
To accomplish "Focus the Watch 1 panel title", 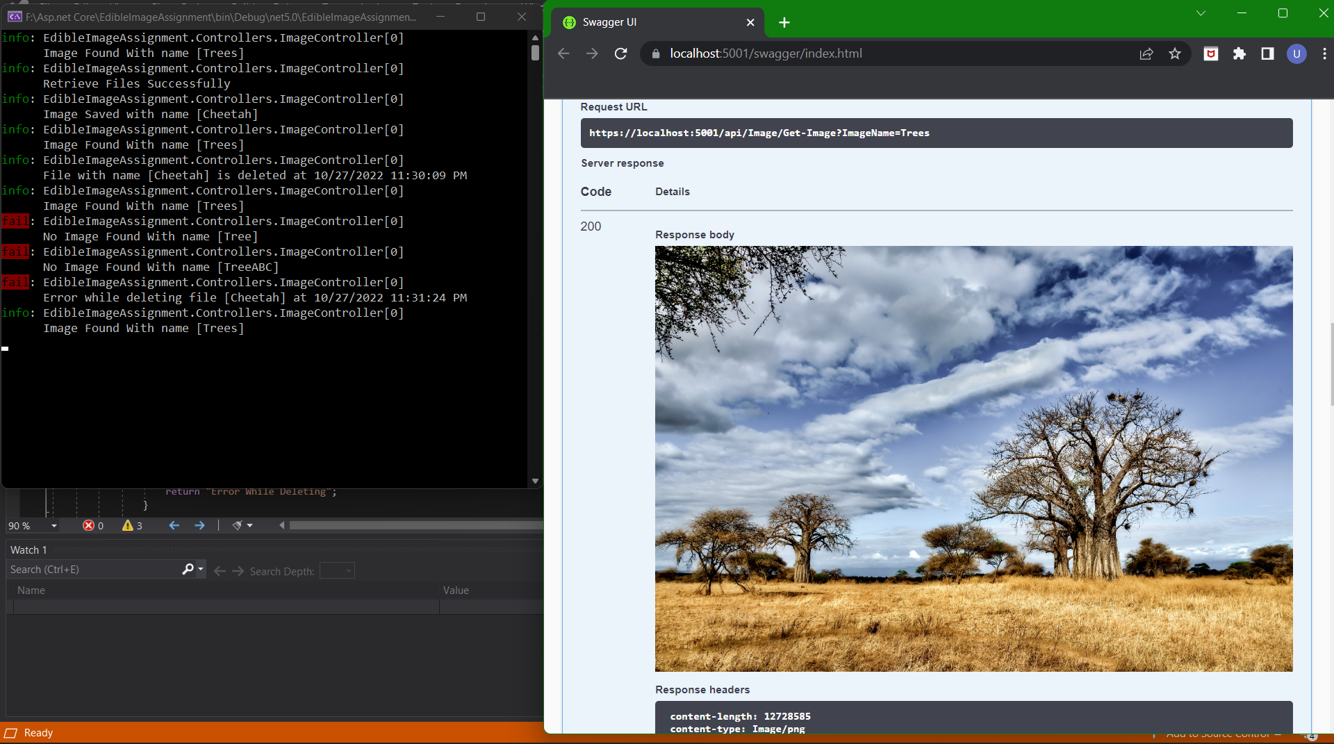I will click(x=28, y=549).
